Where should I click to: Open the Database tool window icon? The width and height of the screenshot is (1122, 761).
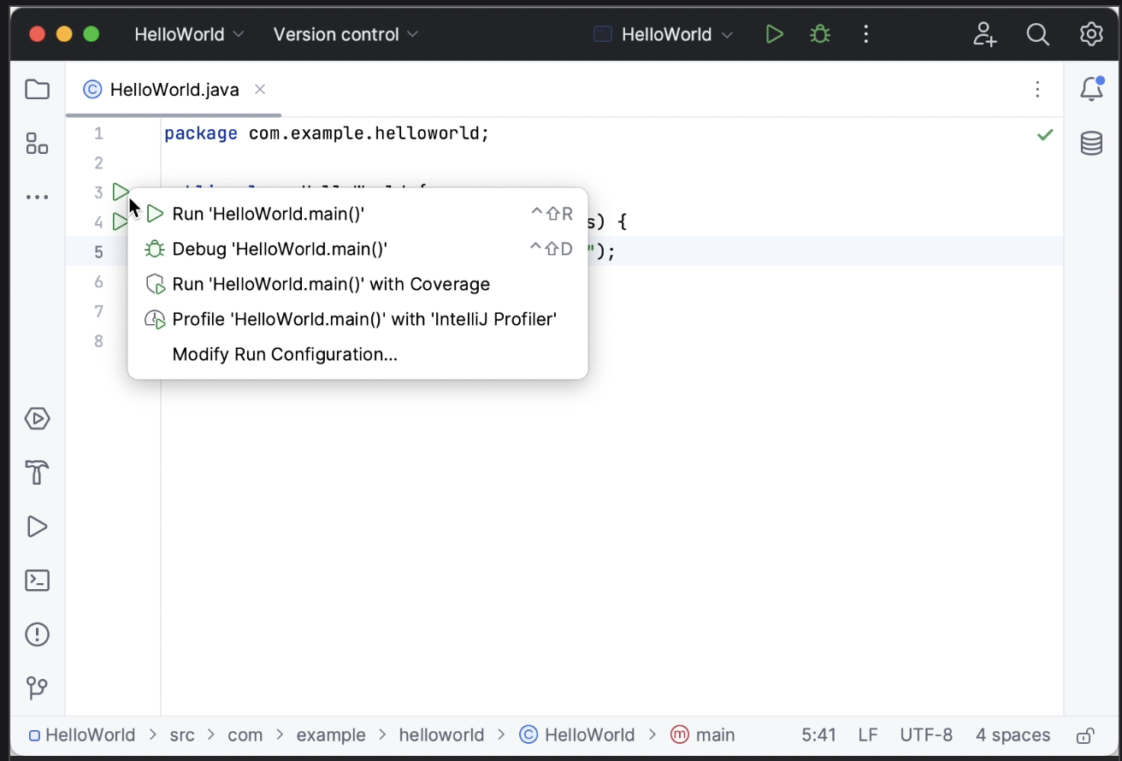[1091, 144]
